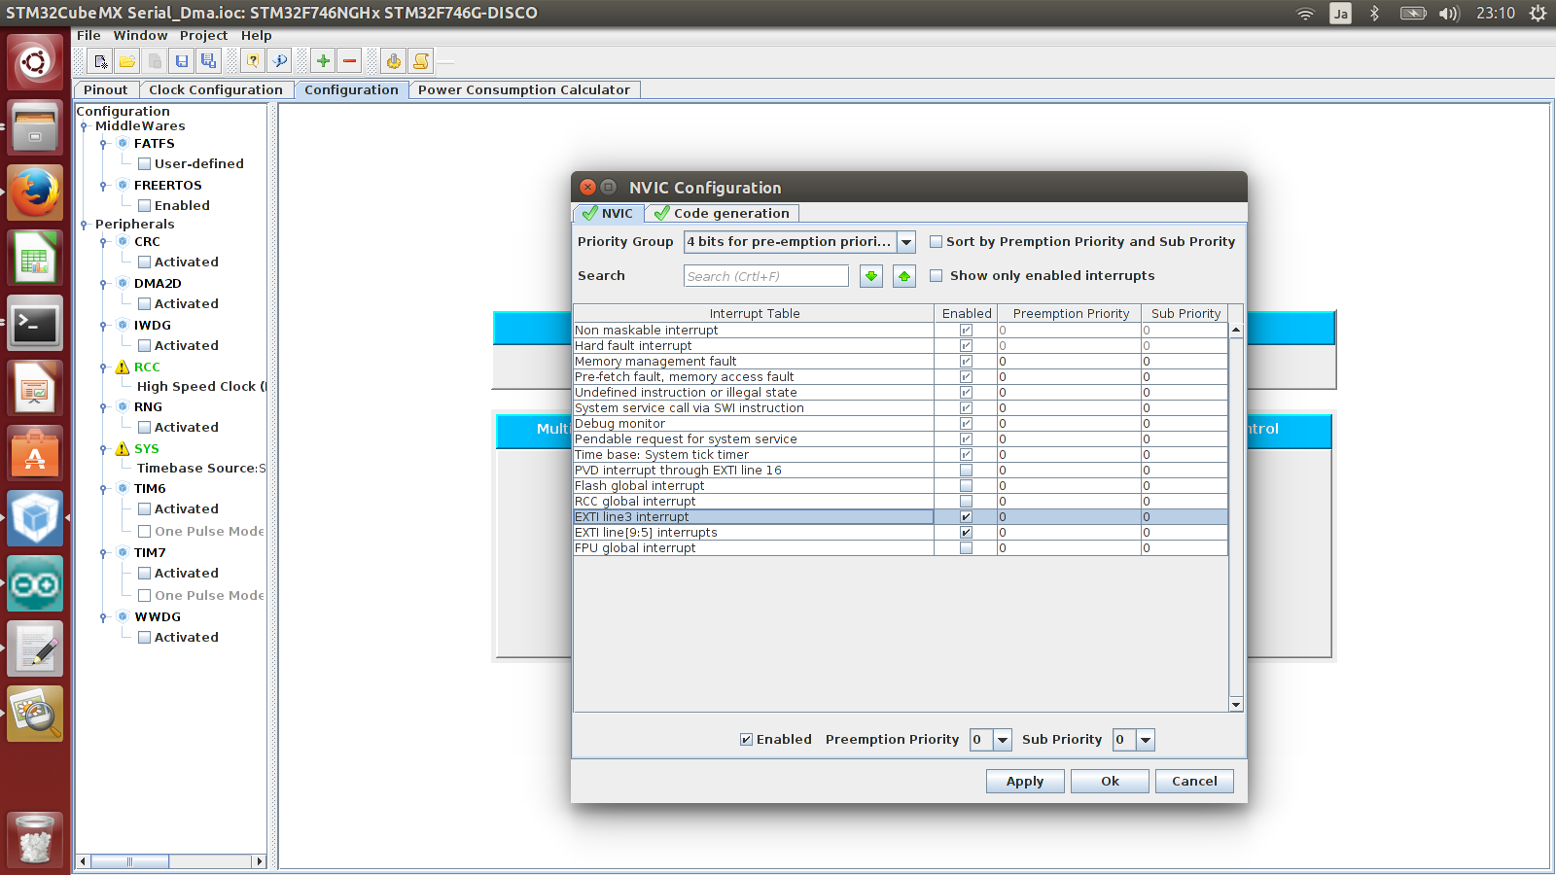1556x875 pixels.
Task: Click the Generate Code gear icon
Action: pos(393,61)
